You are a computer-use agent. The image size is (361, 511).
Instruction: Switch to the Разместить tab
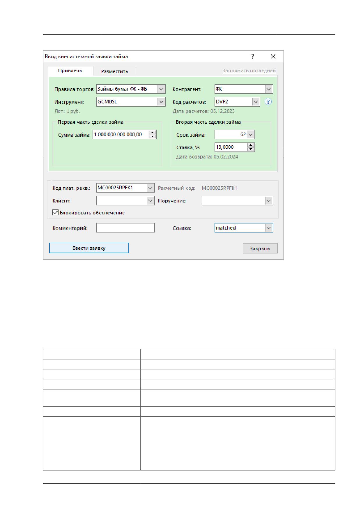coord(115,71)
